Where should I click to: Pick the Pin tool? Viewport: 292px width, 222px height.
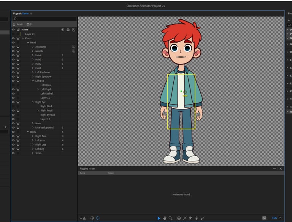(x=190, y=218)
